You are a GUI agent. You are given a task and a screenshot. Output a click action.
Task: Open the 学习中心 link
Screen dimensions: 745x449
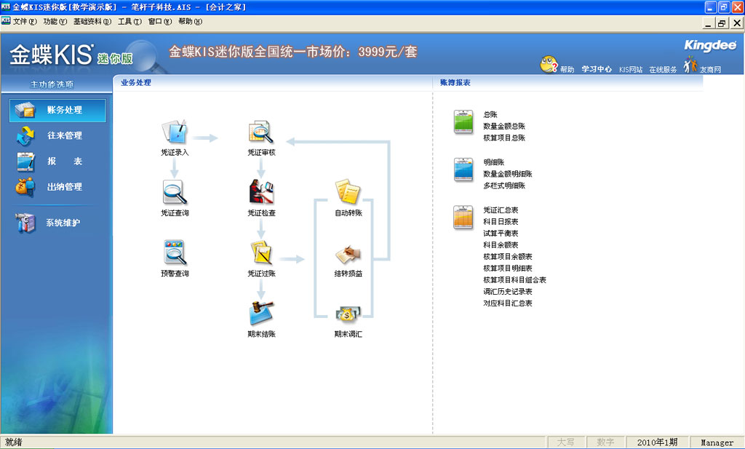pyautogui.click(x=597, y=69)
